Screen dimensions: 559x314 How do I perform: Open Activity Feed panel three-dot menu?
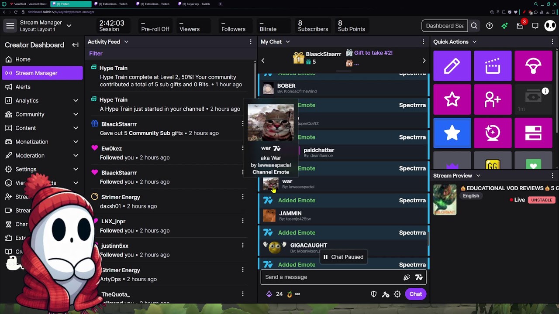(x=251, y=42)
